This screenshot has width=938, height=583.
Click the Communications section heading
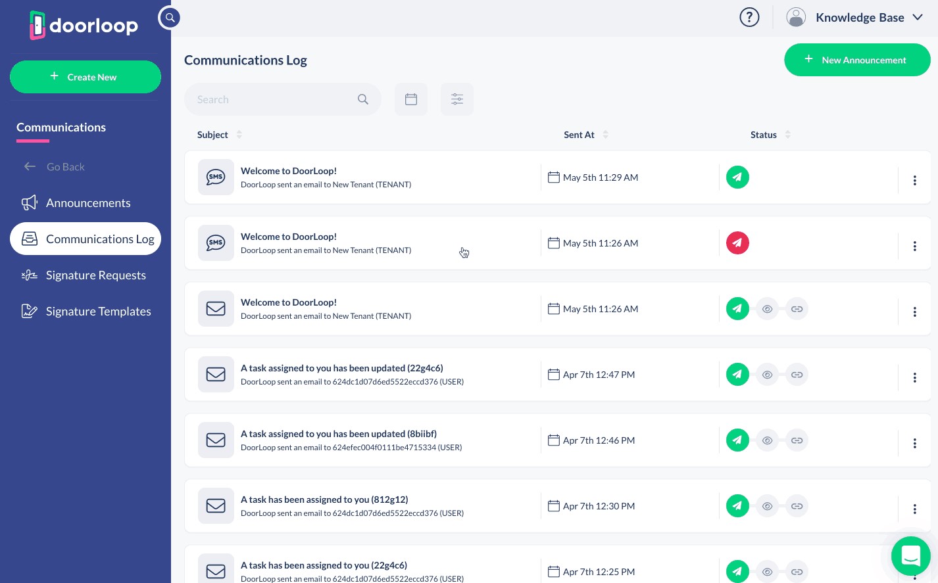[61, 128]
